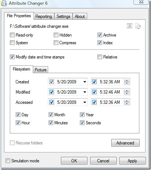Enable Simulation mode

(x=8, y=160)
